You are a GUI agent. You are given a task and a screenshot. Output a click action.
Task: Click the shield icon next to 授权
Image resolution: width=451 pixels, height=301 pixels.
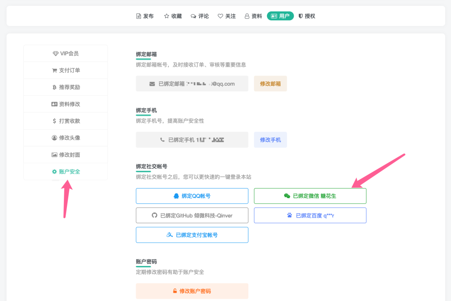pyautogui.click(x=300, y=16)
